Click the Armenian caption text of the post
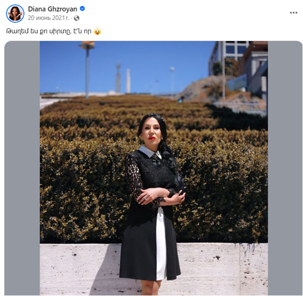Image resolution: width=303 pixels, height=296 pixels. pyautogui.click(x=49, y=32)
